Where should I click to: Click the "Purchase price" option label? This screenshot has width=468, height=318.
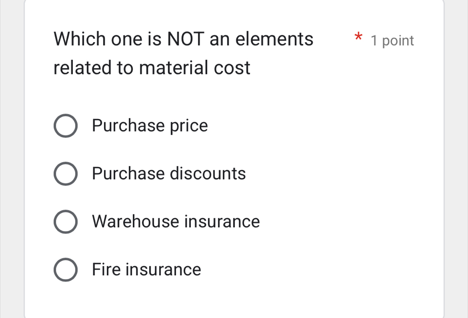[150, 126]
